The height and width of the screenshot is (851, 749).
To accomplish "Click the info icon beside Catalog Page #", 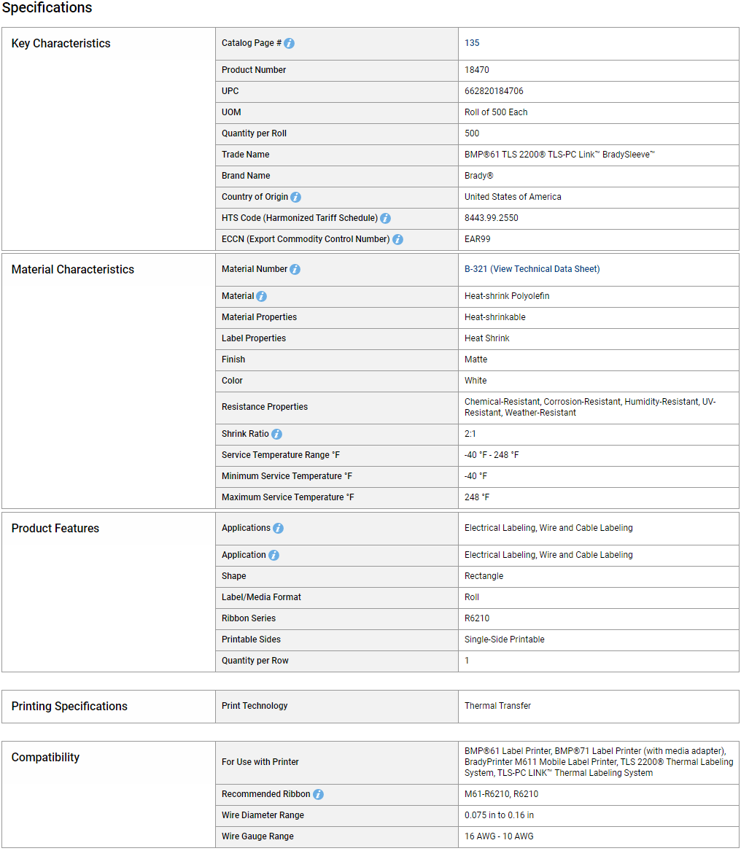I will pos(290,44).
